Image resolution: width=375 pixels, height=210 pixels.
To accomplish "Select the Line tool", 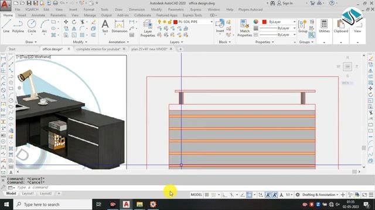I will [x=6, y=26].
